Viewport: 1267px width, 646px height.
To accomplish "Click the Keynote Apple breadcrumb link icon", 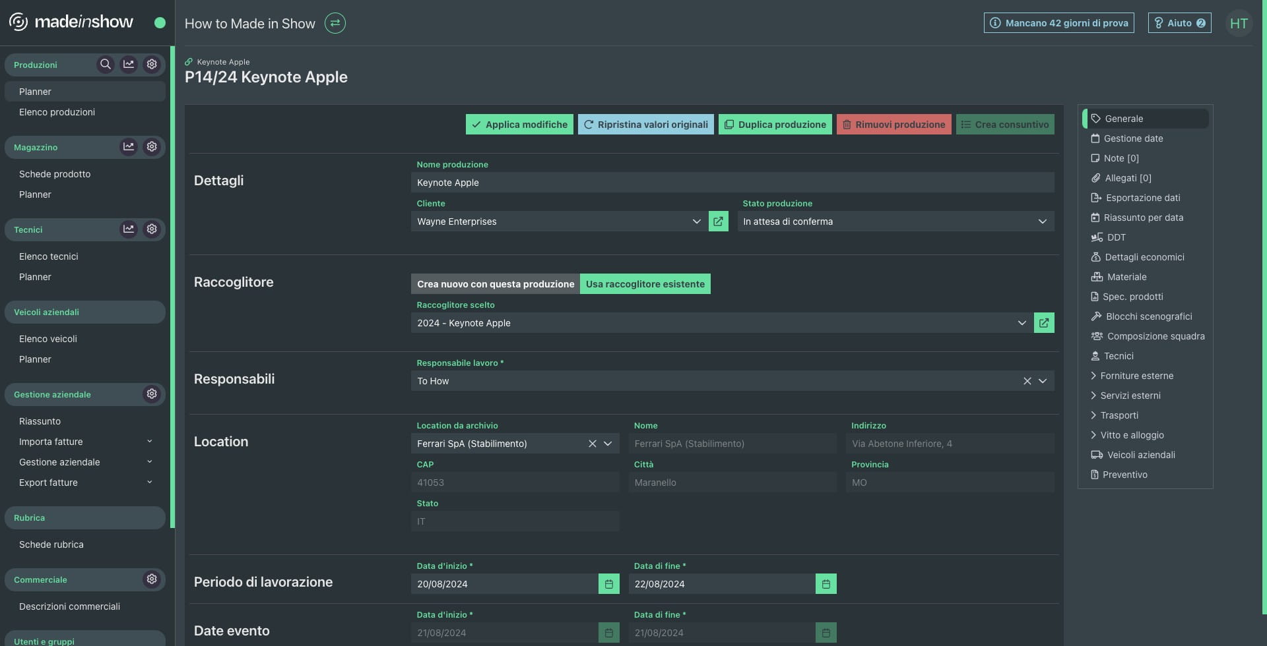I will pyautogui.click(x=189, y=62).
